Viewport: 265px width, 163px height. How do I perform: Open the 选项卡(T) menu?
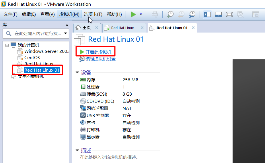[93, 14]
